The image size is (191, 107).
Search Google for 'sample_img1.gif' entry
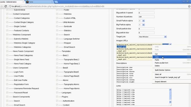(172, 77)
